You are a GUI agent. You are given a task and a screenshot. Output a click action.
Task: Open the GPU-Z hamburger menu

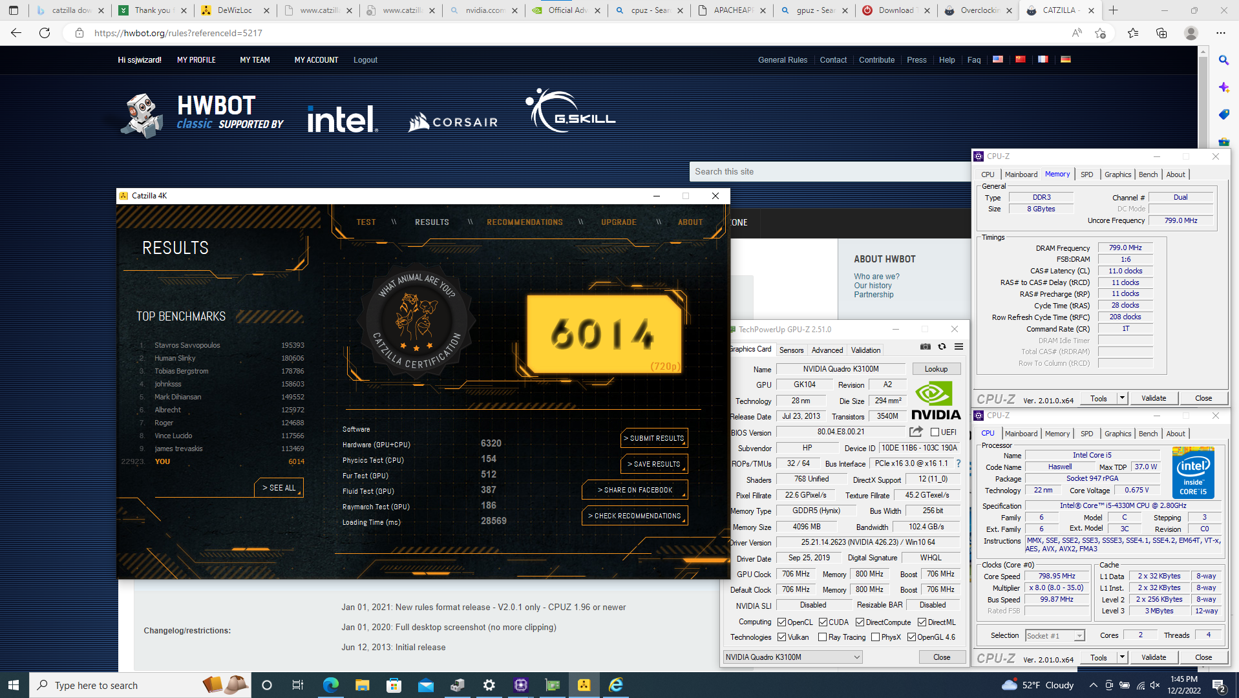click(959, 347)
